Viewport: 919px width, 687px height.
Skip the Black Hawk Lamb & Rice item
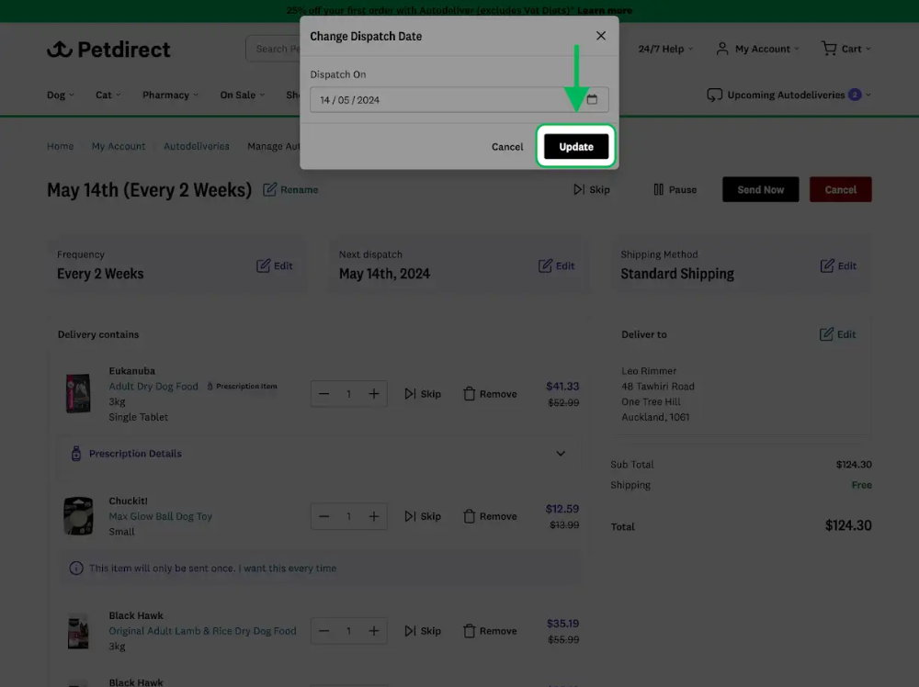[x=423, y=631]
